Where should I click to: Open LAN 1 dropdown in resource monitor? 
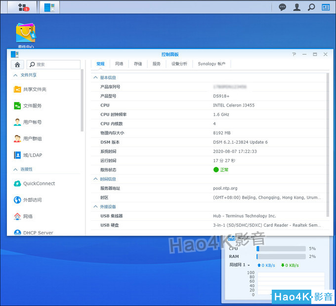[x=239, y=265]
